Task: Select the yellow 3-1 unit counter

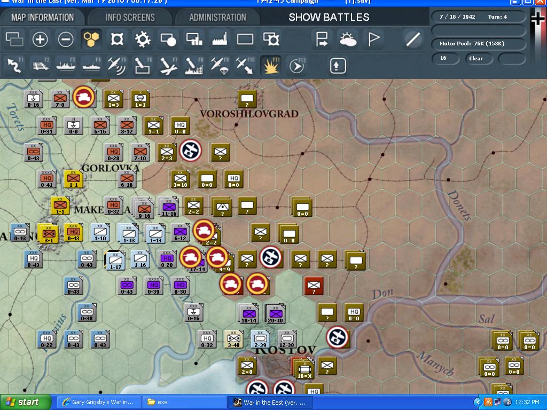Action: (48, 234)
